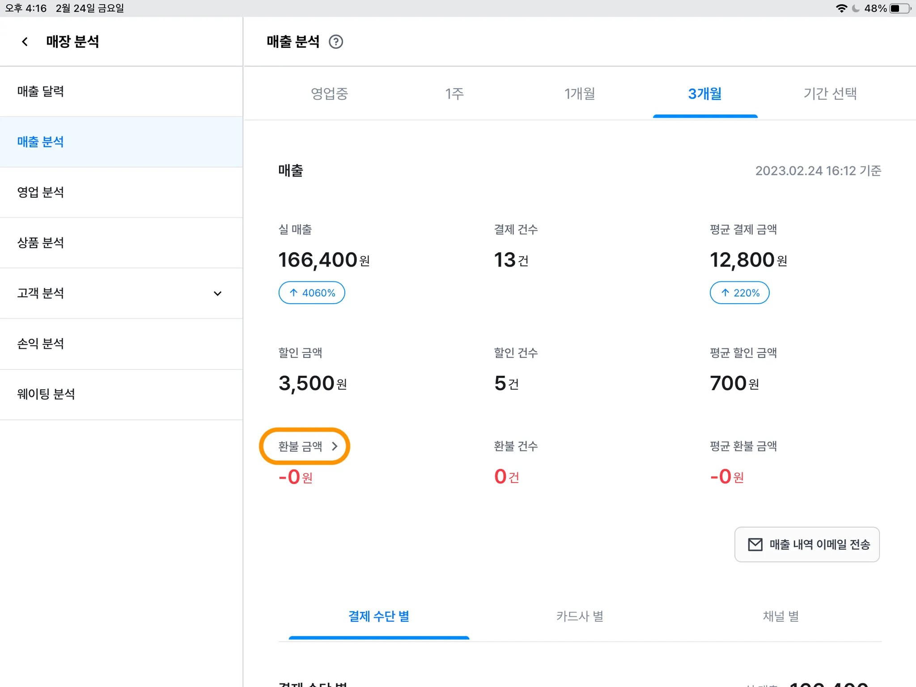Open the 채널 별 tab
This screenshot has height=687, width=916.
[780, 616]
